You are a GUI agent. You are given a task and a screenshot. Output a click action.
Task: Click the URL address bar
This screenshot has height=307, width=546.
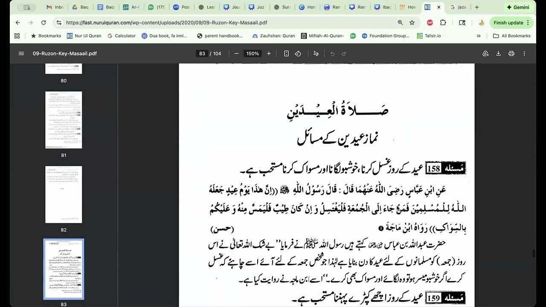click(230, 23)
